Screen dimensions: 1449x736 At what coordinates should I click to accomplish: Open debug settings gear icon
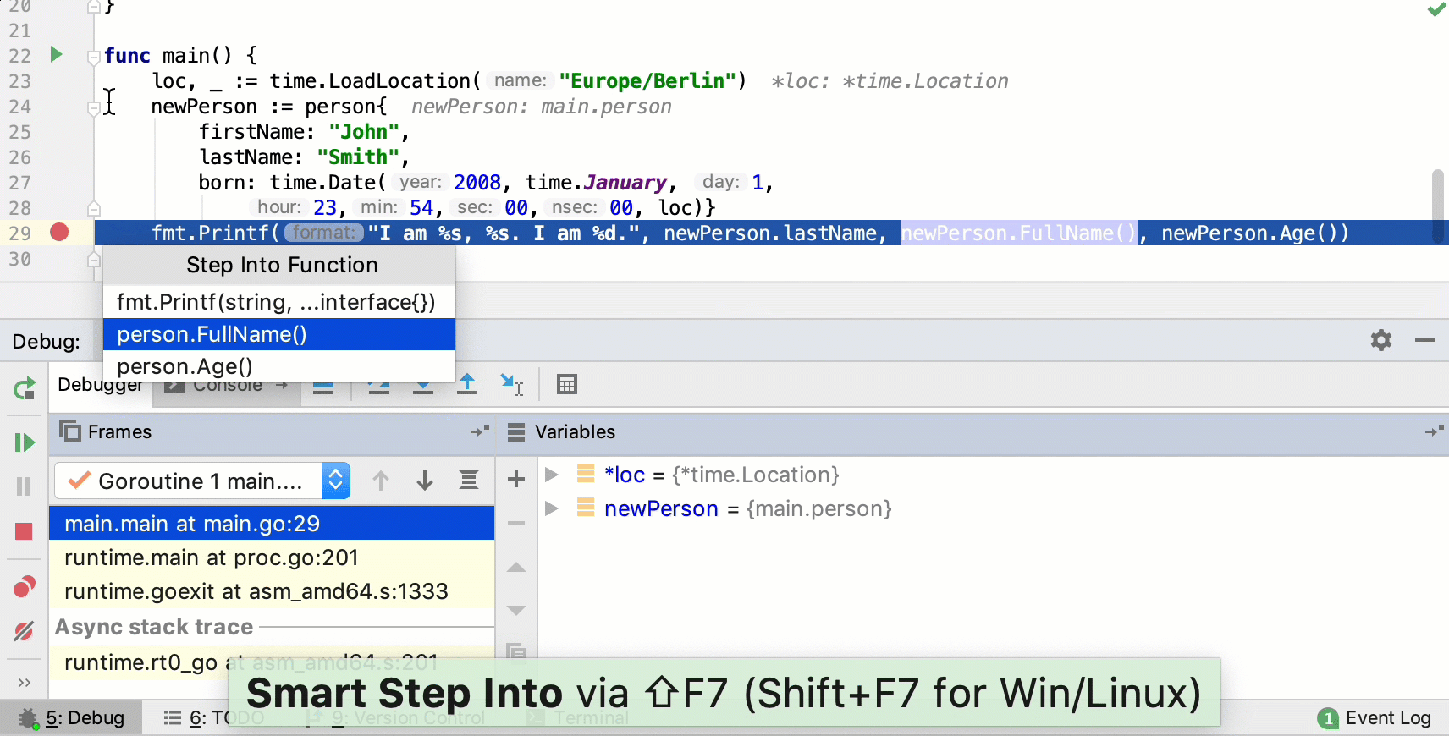tap(1381, 340)
